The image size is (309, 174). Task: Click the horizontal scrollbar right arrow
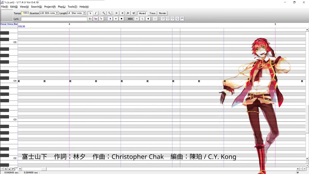(x=298, y=169)
